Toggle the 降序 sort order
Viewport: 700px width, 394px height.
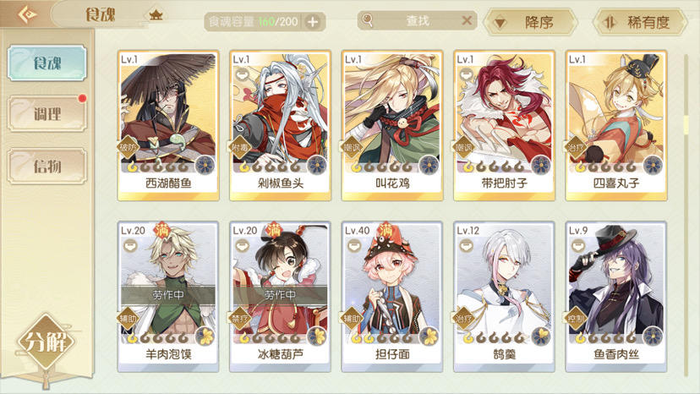coord(531,22)
